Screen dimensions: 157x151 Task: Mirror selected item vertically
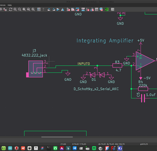[x=58, y=9]
